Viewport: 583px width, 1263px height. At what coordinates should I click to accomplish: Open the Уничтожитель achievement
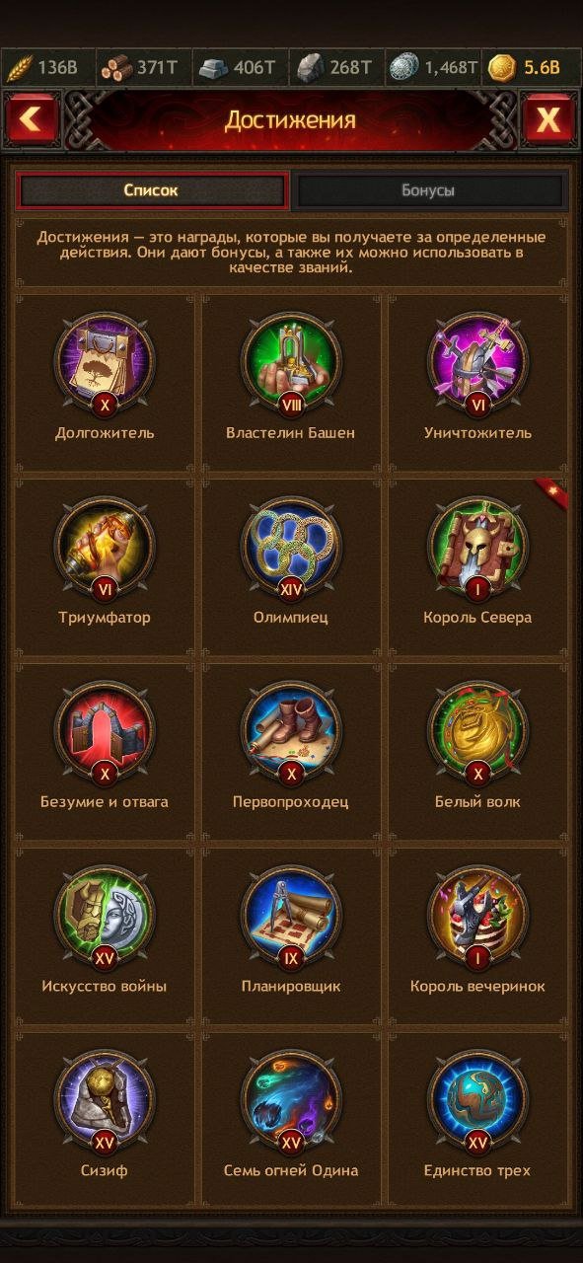(x=477, y=362)
